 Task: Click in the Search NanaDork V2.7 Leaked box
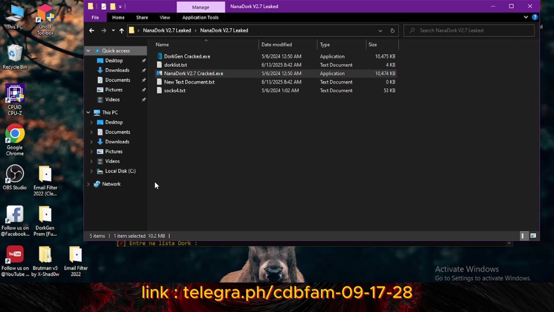point(469,30)
